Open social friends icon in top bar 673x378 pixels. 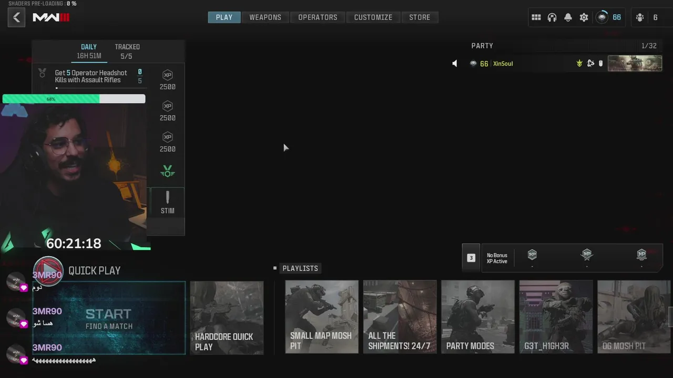[x=640, y=17]
